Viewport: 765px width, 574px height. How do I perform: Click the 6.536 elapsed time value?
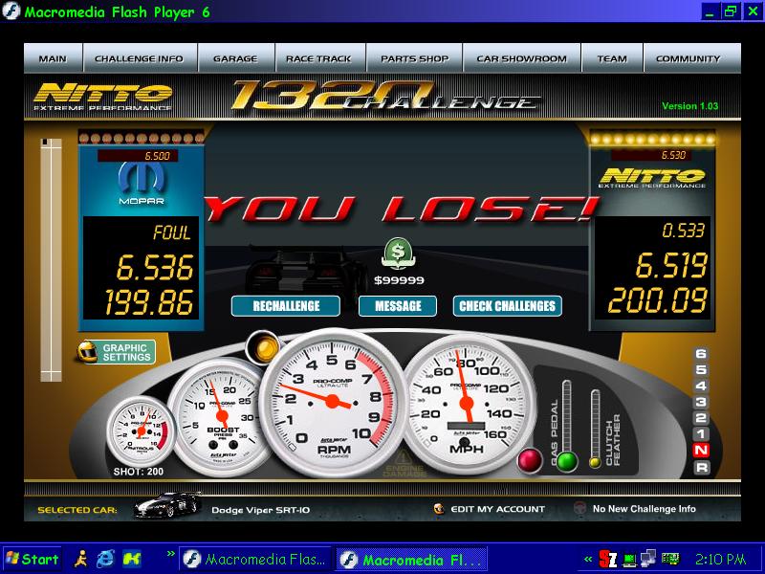click(x=155, y=268)
